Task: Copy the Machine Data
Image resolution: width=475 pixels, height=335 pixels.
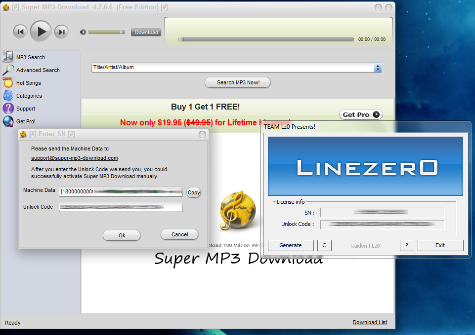Action: pyautogui.click(x=194, y=192)
